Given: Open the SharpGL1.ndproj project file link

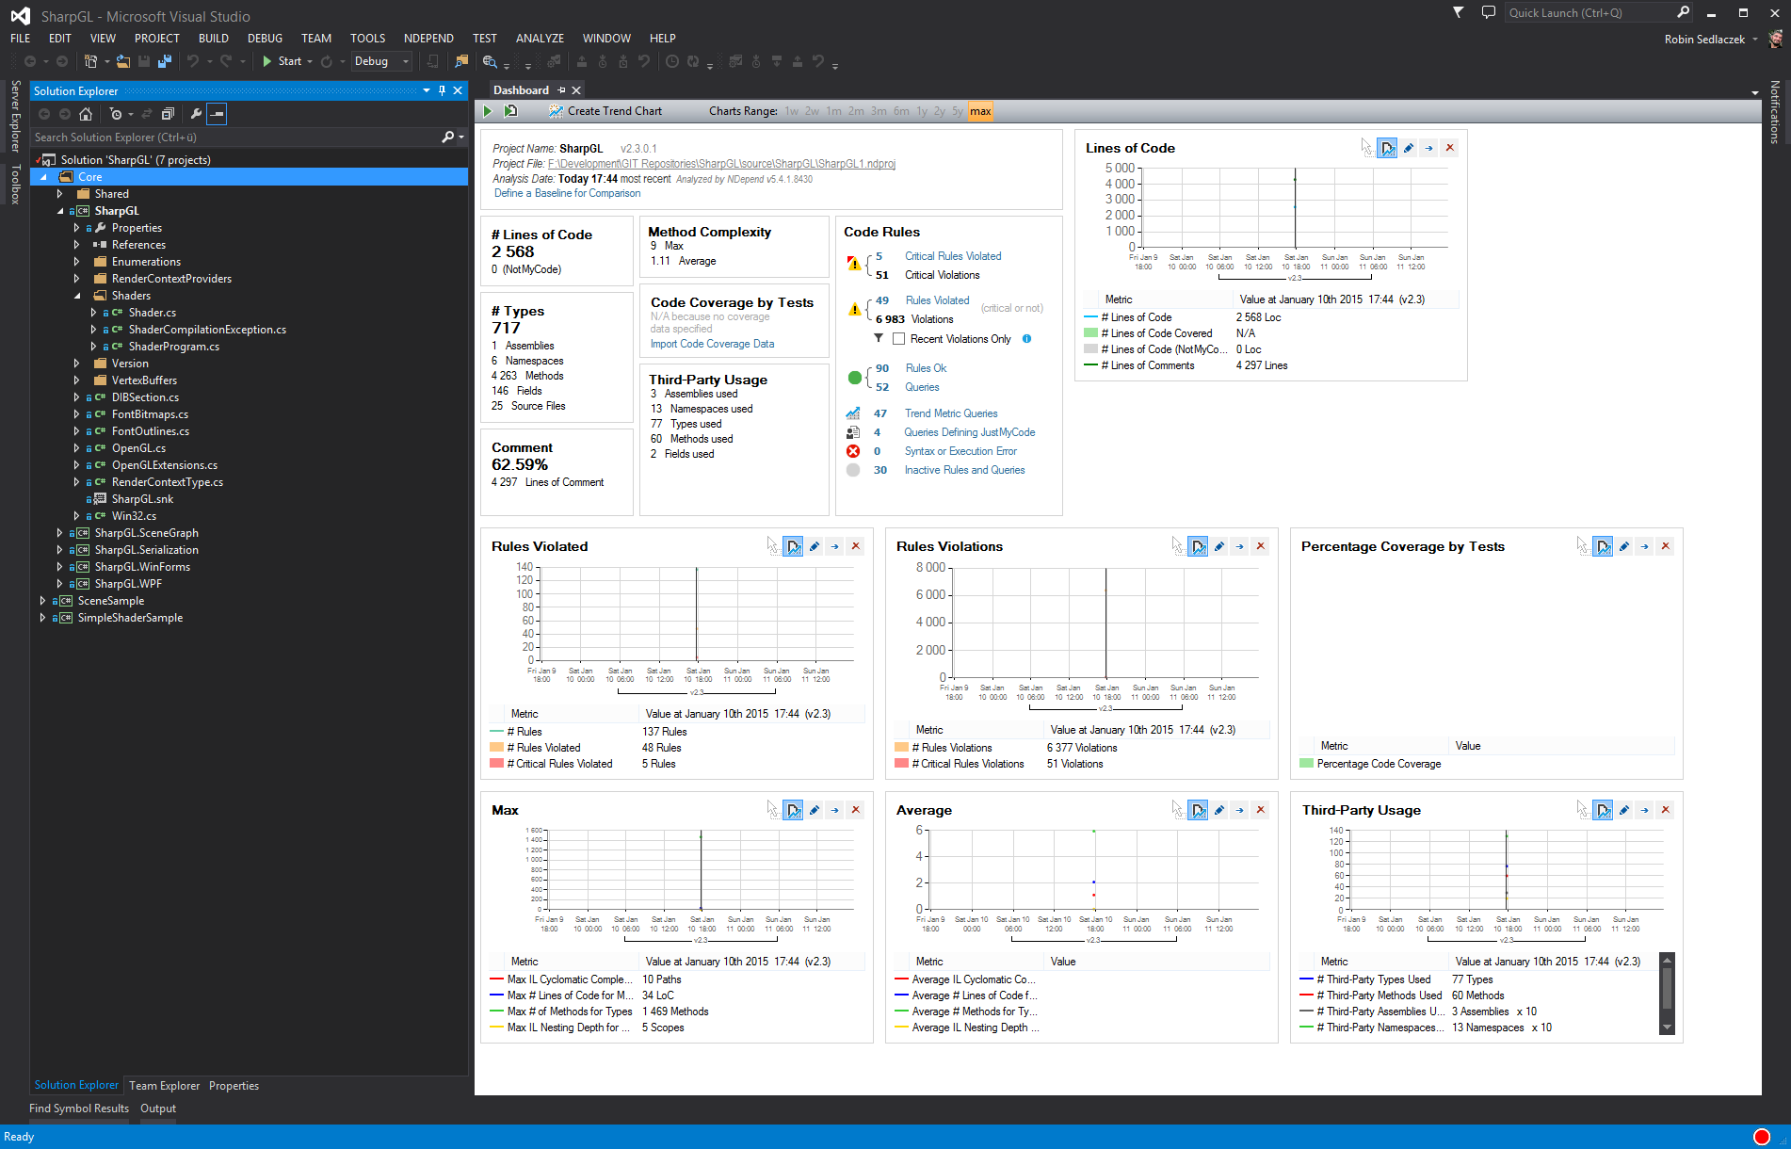Looking at the screenshot, I should pos(721,164).
